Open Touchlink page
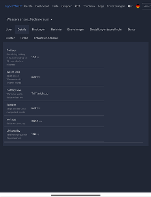The image size is (151, 197). 89,6
